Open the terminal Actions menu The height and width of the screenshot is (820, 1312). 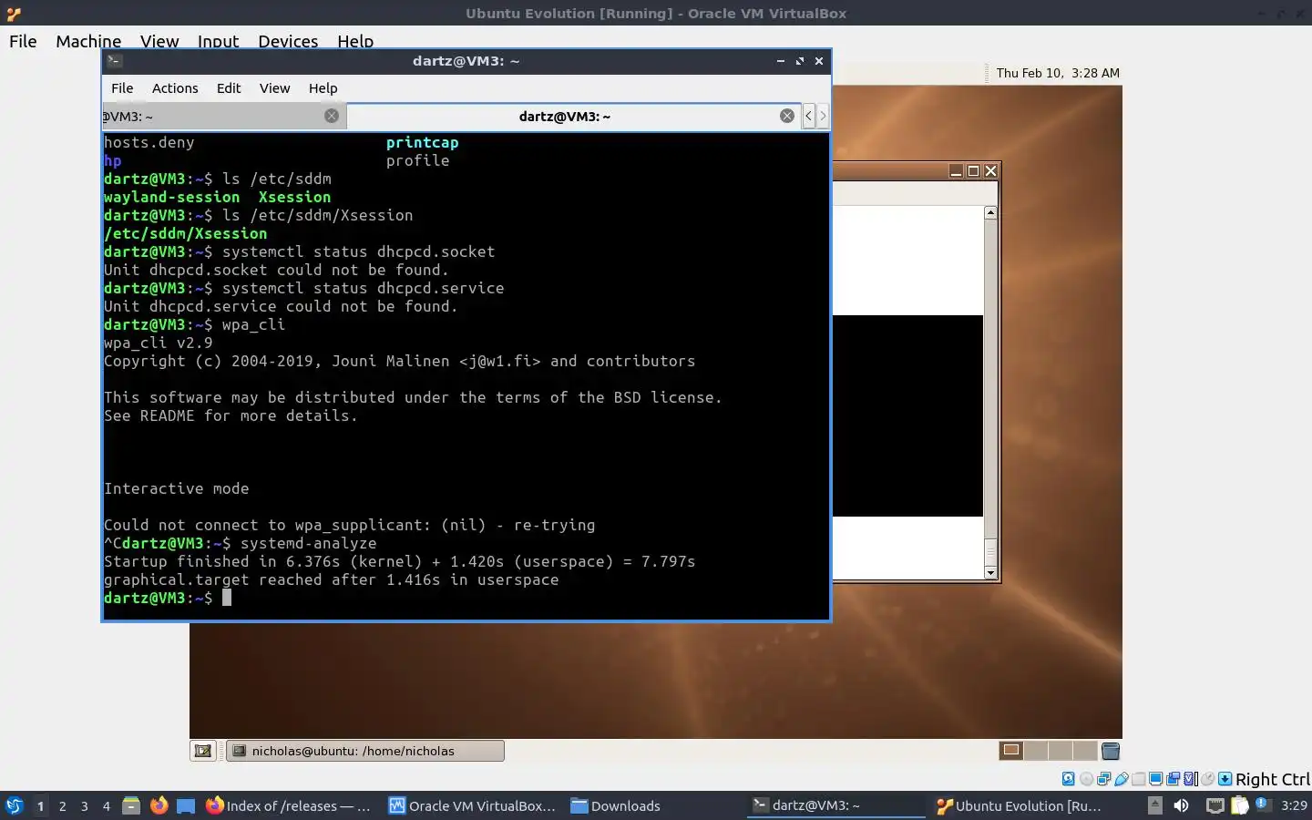(175, 88)
